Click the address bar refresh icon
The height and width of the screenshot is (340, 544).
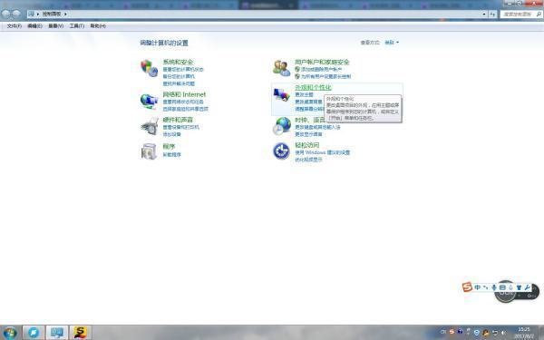492,14
